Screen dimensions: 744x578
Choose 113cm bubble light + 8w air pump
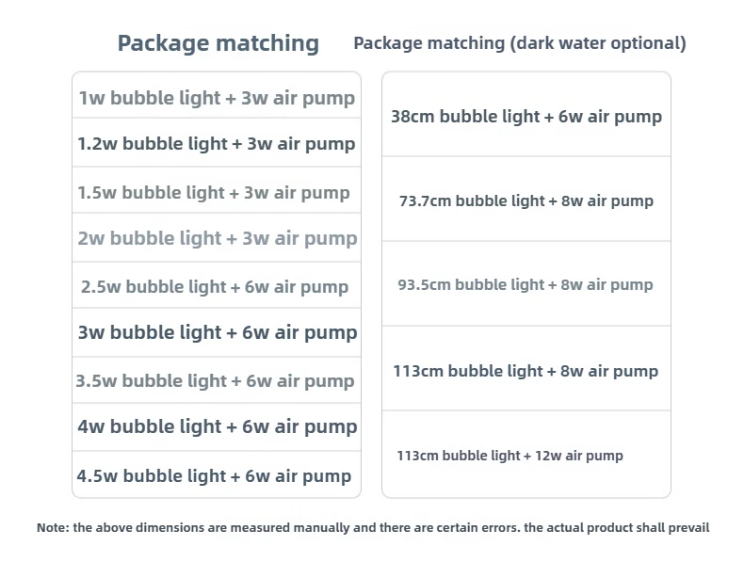point(526,368)
